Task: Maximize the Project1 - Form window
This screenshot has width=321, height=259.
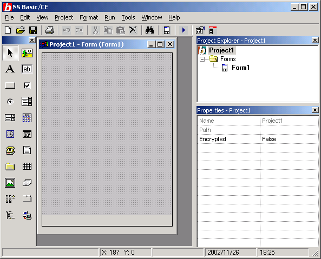Action: coord(160,44)
